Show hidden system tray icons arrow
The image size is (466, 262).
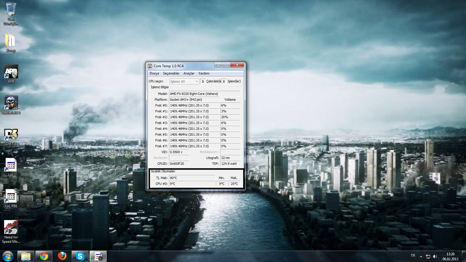(421, 256)
